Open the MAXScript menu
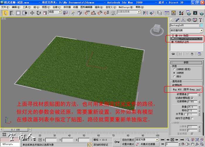 (126, 7)
